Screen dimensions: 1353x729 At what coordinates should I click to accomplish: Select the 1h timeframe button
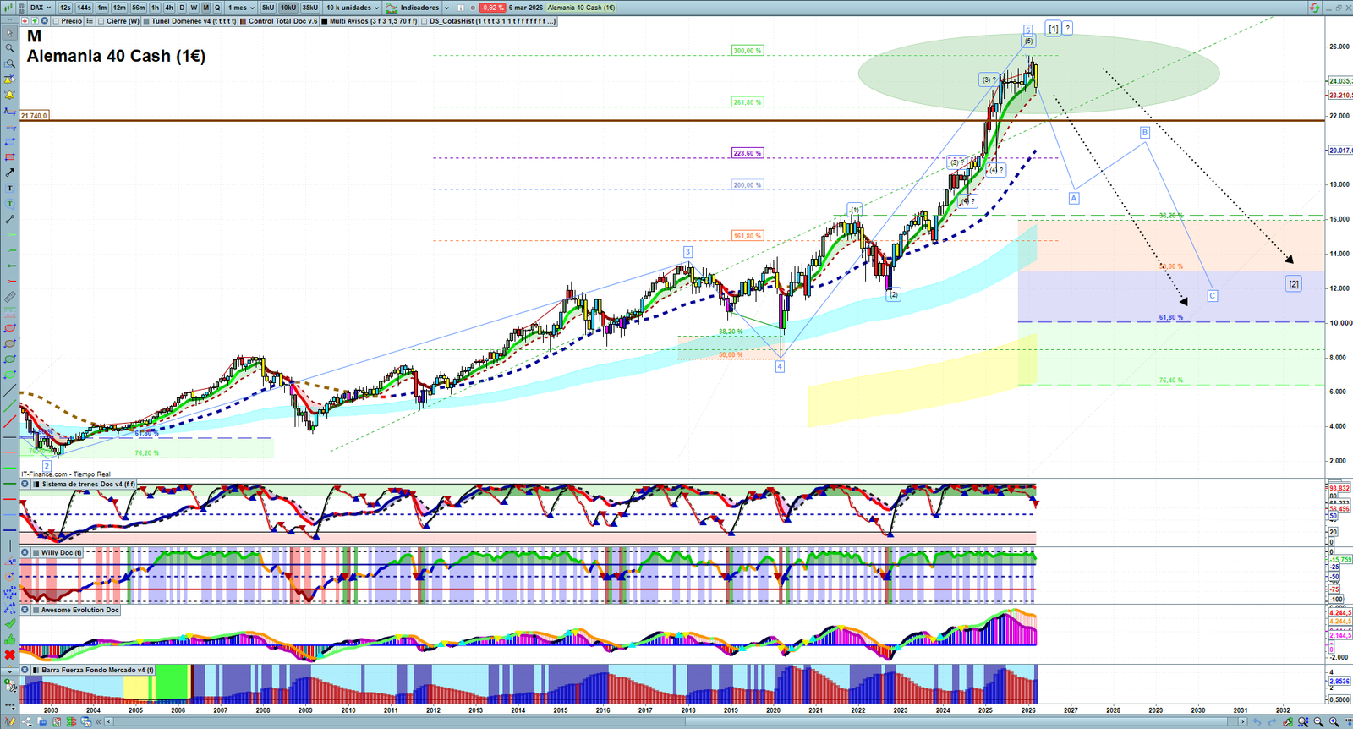156,8
